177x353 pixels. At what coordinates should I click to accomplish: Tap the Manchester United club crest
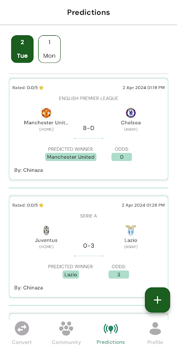tap(46, 113)
